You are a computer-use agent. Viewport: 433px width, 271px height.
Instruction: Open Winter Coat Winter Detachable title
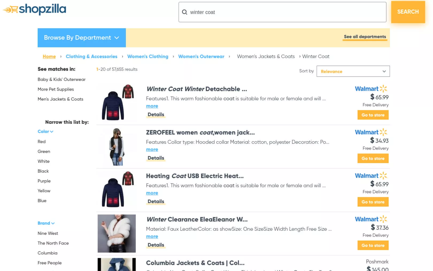[196, 89]
